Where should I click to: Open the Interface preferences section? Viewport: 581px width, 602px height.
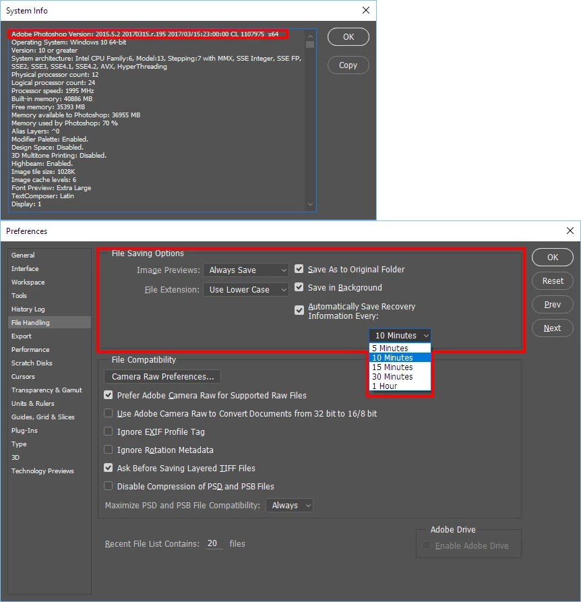[49, 269]
